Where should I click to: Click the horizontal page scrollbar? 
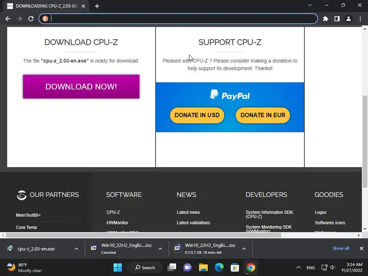(x=143, y=235)
